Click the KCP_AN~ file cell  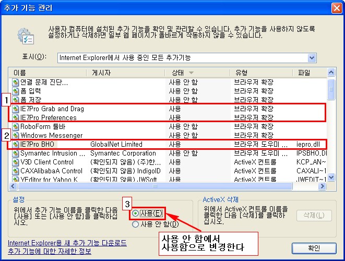(x=311, y=162)
